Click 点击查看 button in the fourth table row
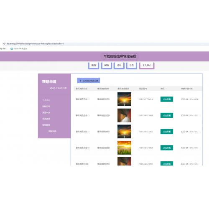209x209 pixels. pos(167,148)
